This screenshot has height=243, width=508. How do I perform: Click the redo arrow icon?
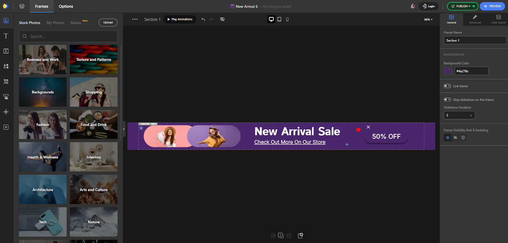pos(211,19)
